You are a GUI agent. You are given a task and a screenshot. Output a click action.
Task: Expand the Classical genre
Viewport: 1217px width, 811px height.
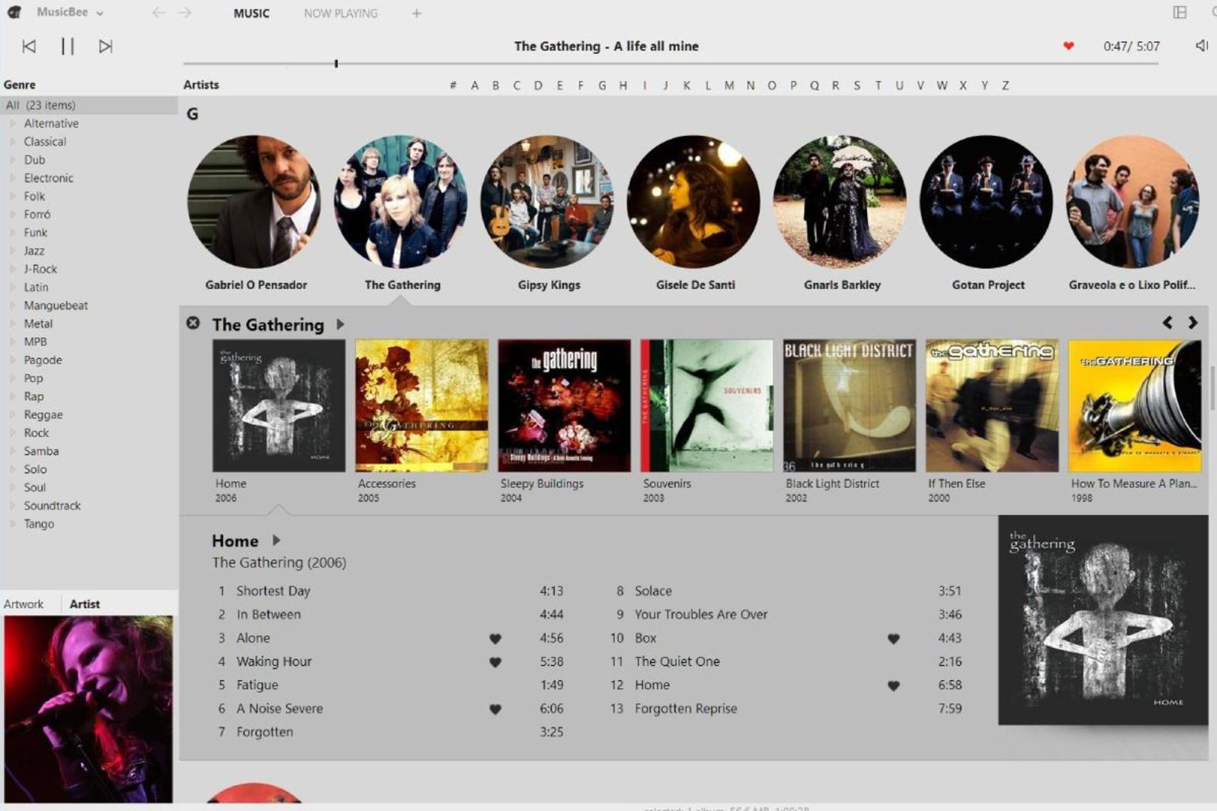[x=12, y=142]
